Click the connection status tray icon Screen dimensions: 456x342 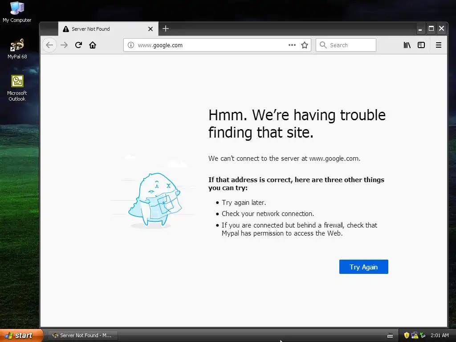coord(423,335)
